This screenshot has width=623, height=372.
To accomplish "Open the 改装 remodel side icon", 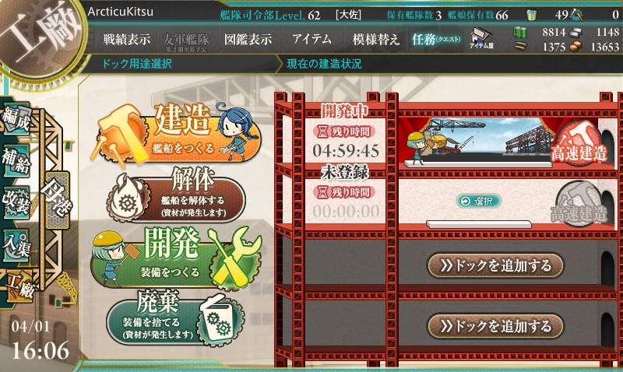I will pyautogui.click(x=16, y=202).
